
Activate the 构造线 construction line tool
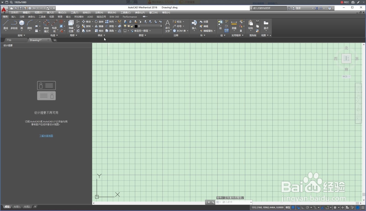(x=54, y=26)
